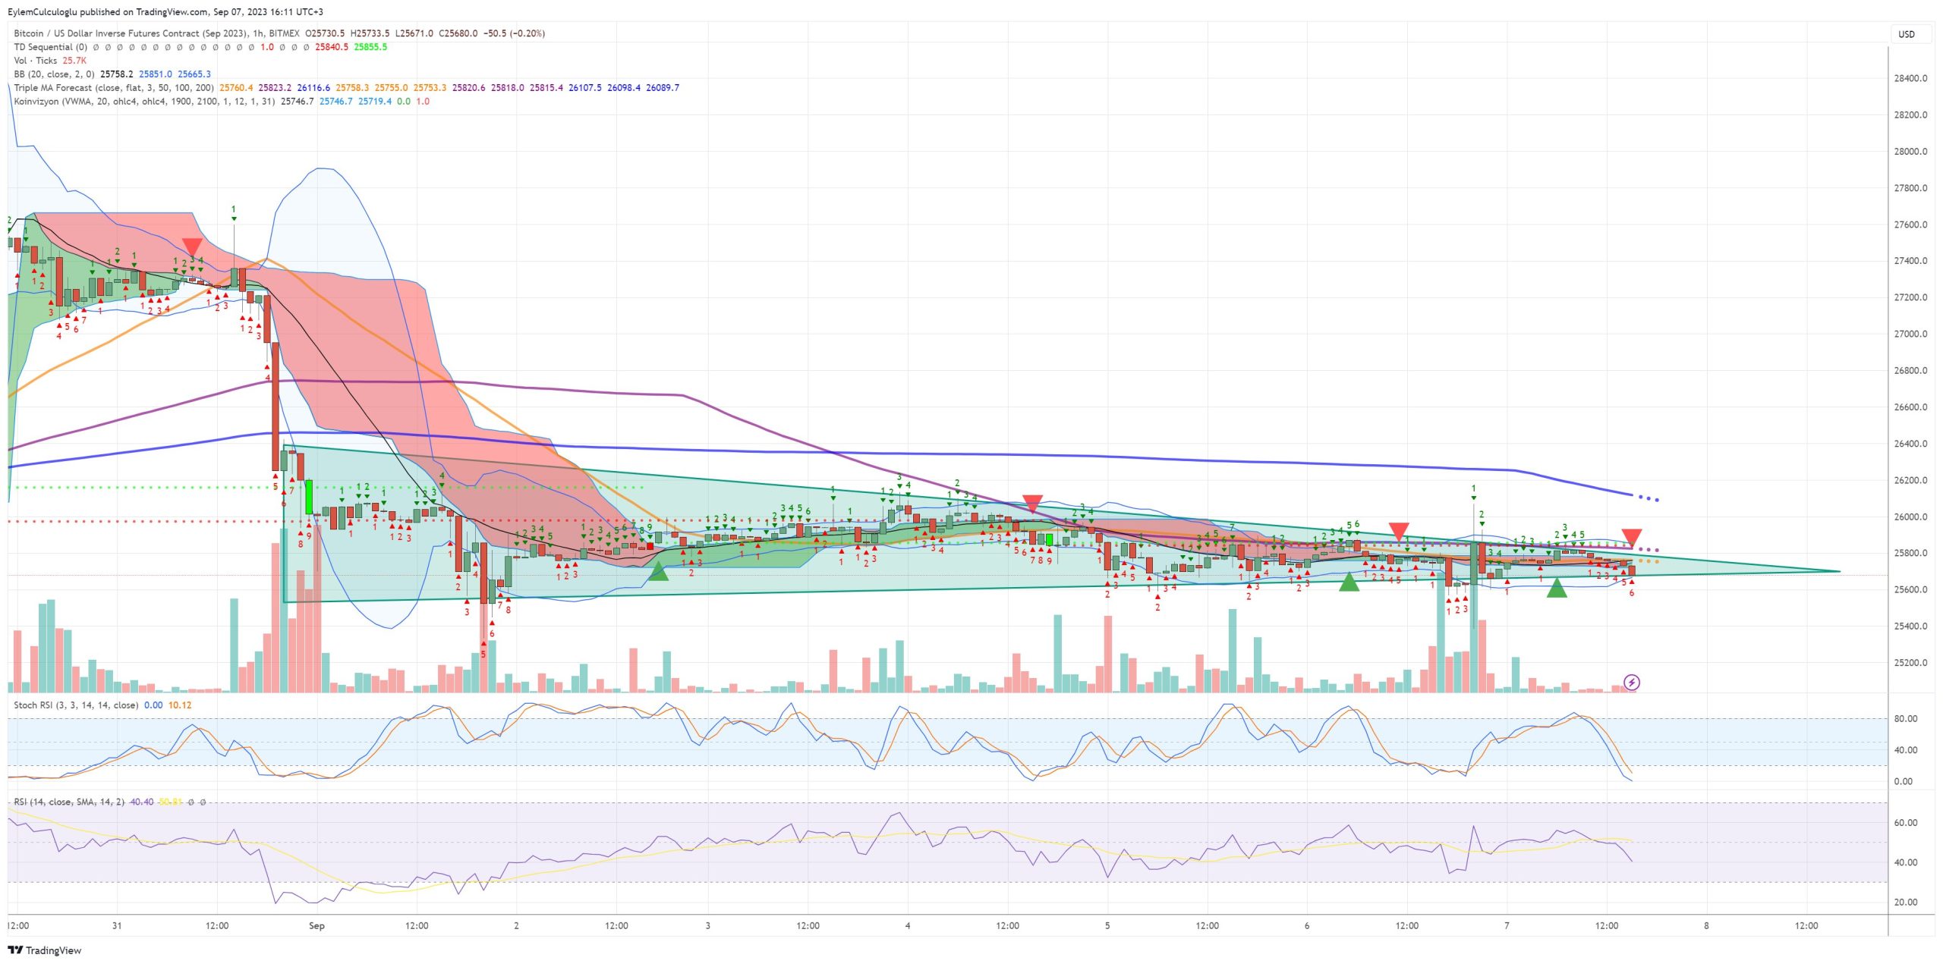1943x964 pixels.
Task: Click the RSI (14, close, SMA) pane label
Action: 69,802
